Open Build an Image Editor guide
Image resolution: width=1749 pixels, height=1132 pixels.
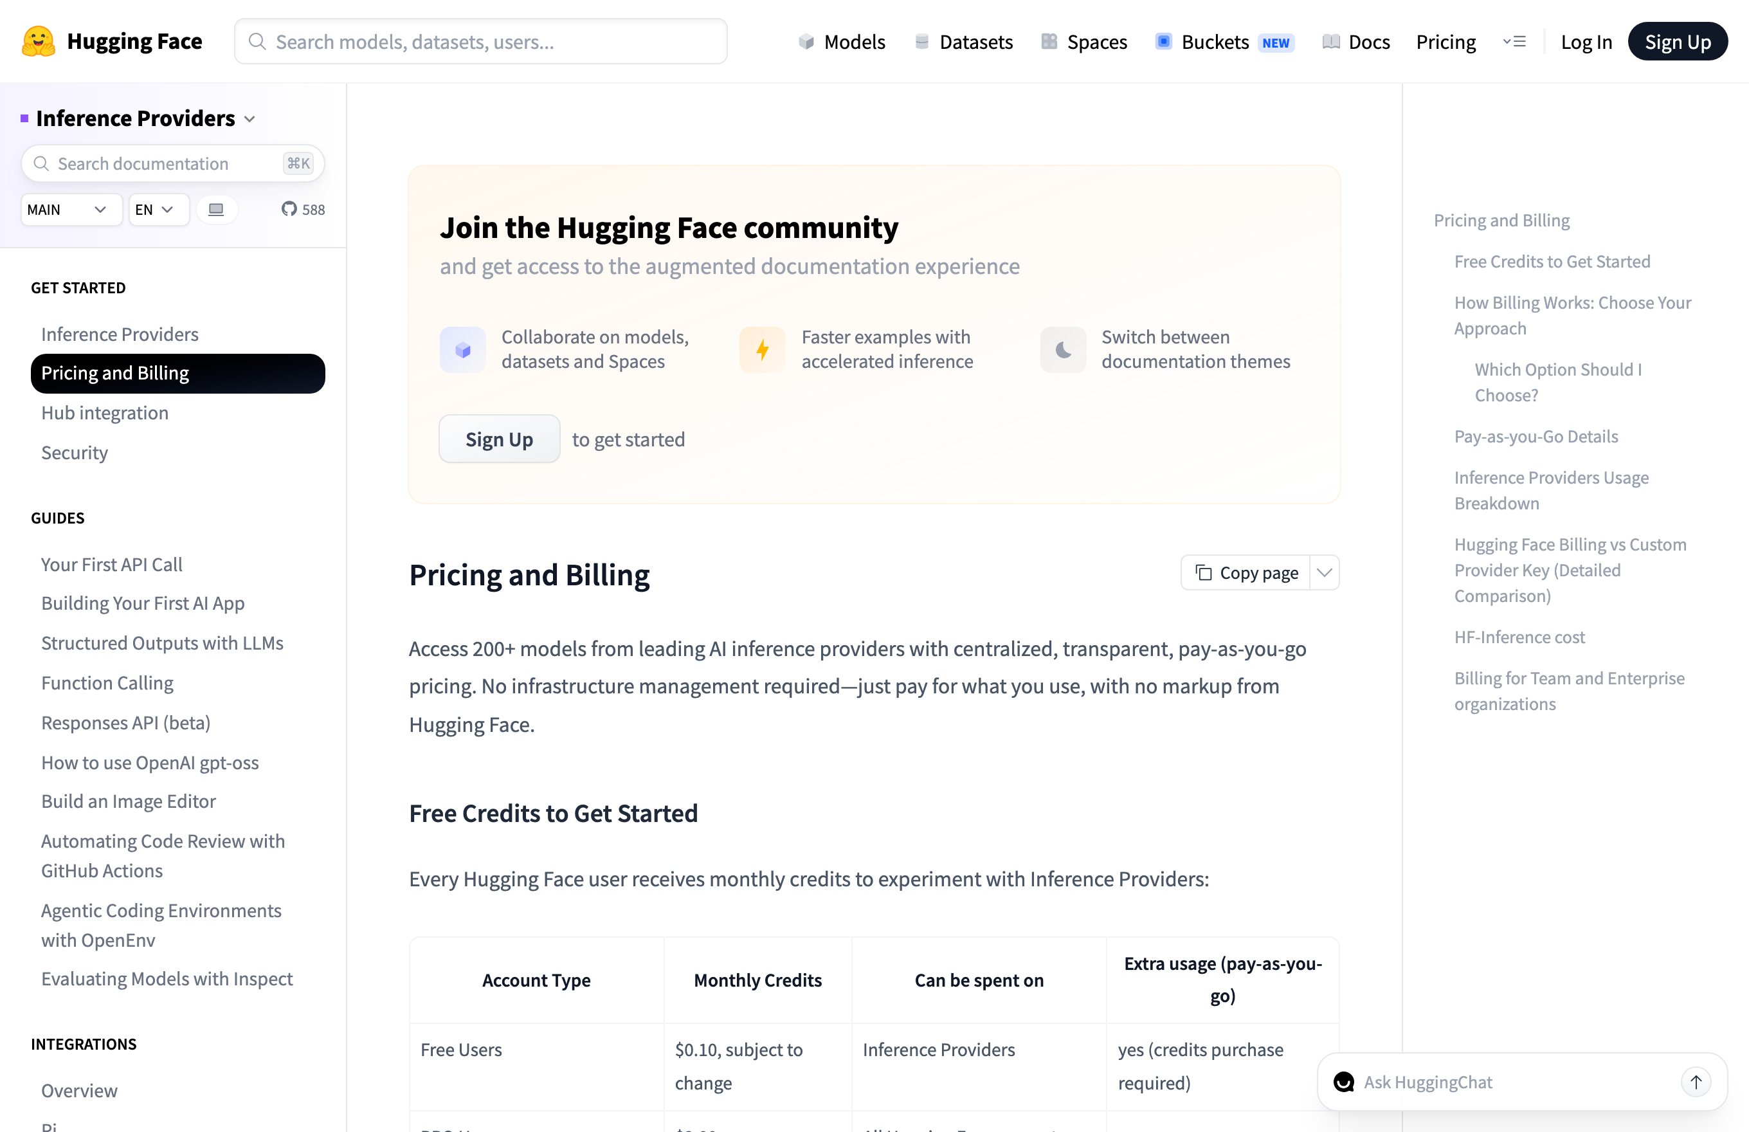(x=128, y=801)
